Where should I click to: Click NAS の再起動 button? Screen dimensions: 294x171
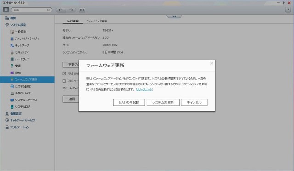click(129, 103)
